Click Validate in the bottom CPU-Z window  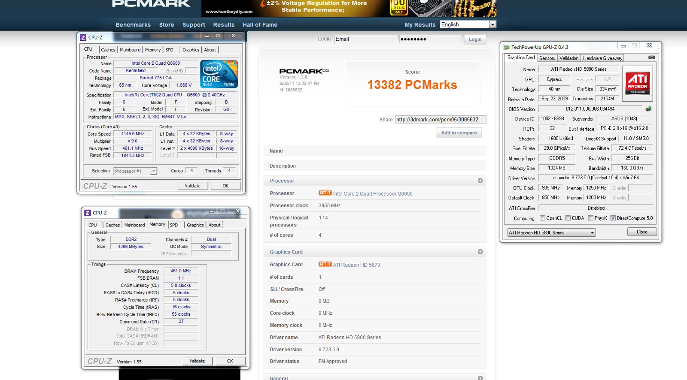tap(197, 361)
